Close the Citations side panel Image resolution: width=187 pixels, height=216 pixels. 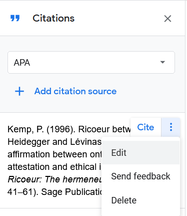coord(167,19)
